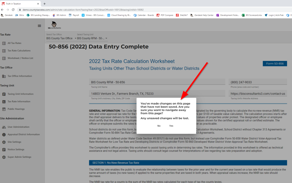Click the Appraisal District Information info icon
292x183 pixels.
pos(4,135)
